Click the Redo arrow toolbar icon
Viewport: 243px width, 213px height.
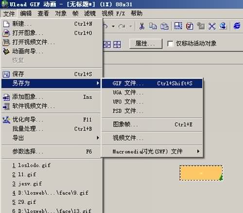tap(121, 26)
